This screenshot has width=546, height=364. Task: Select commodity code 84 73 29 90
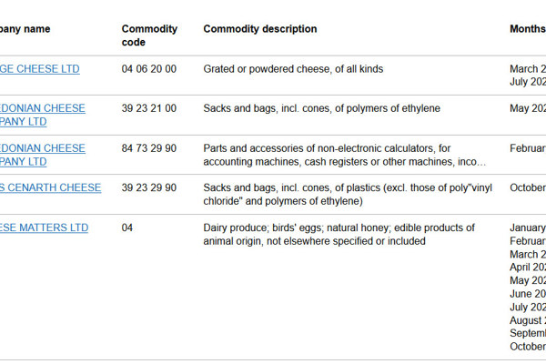point(149,148)
